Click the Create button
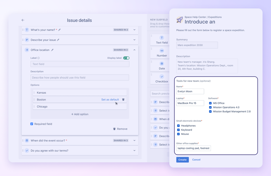271x176 pixels. [182, 159]
